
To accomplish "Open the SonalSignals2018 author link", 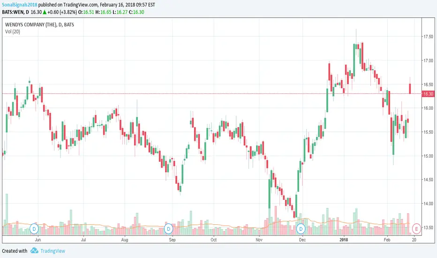I will pos(20,5).
